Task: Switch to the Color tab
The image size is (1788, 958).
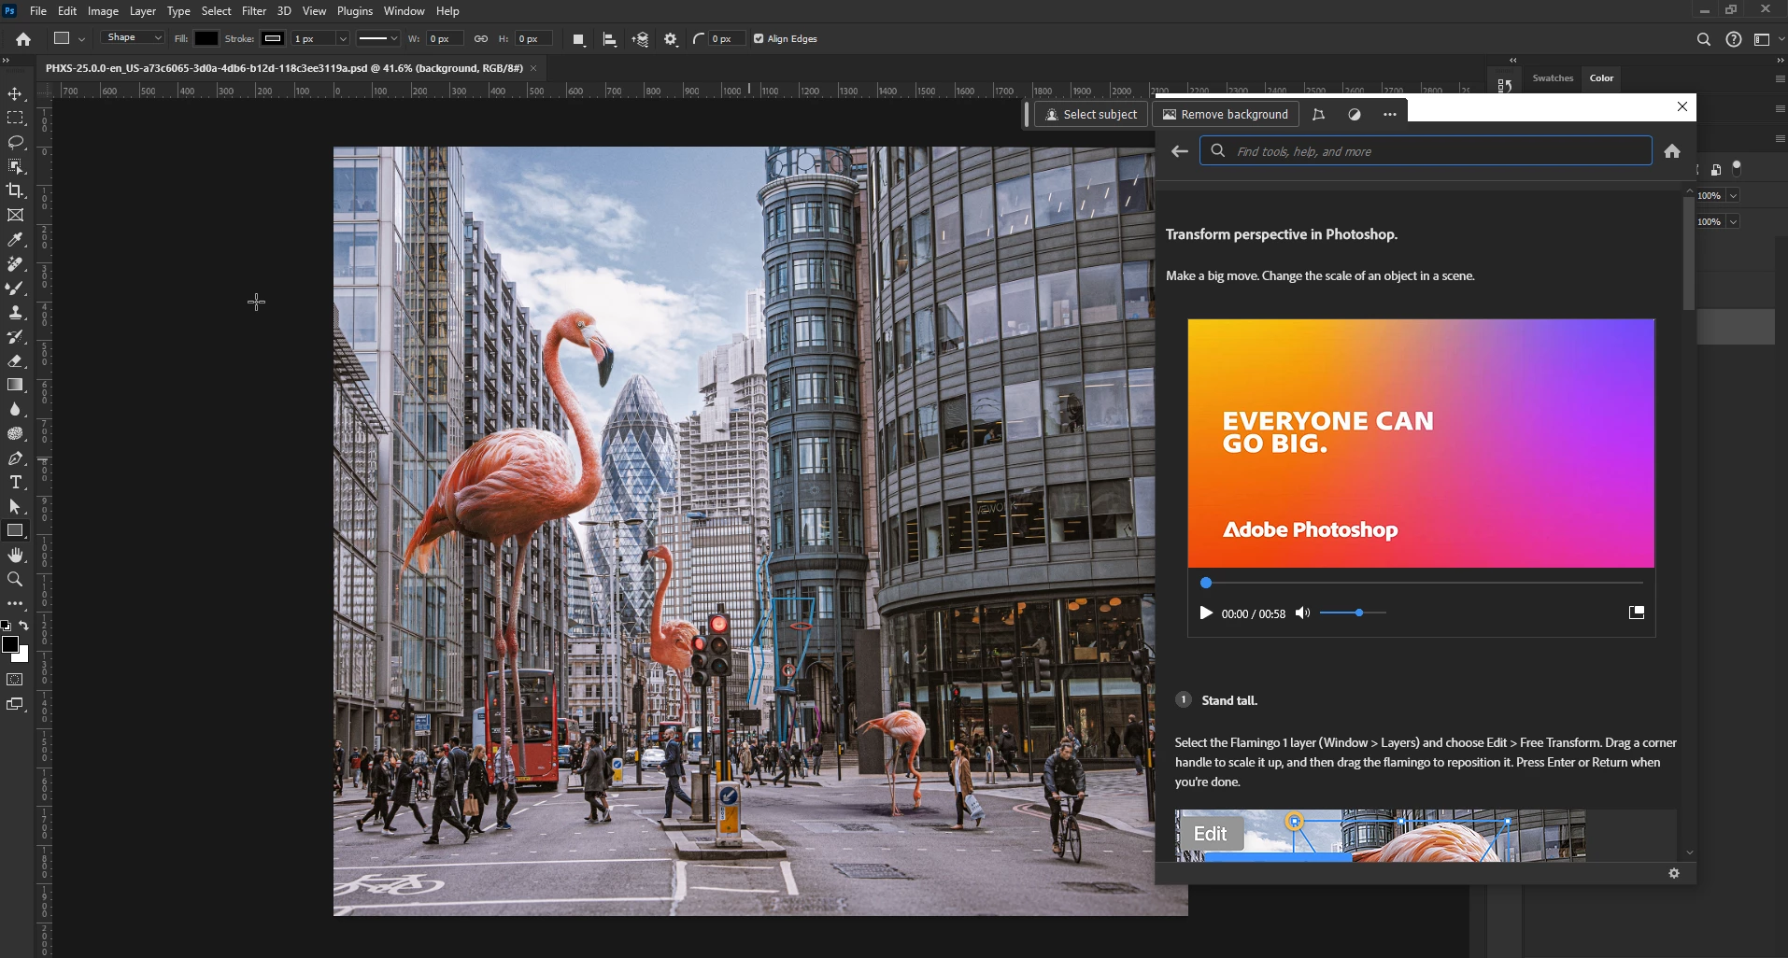Action: point(1601,78)
